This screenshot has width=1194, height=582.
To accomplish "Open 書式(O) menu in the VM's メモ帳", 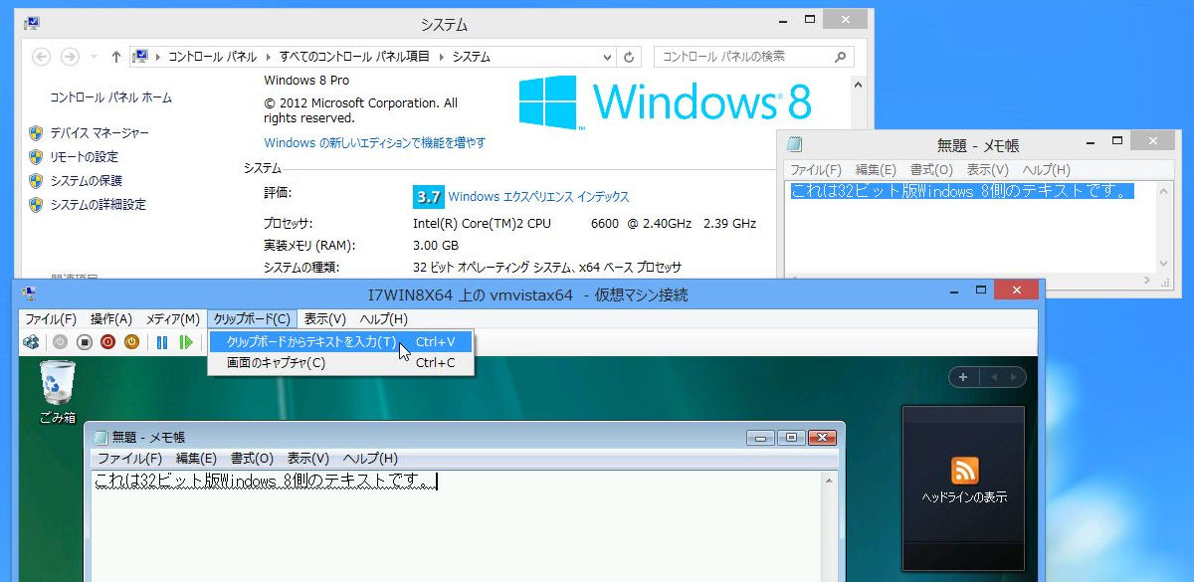I will (x=252, y=459).
